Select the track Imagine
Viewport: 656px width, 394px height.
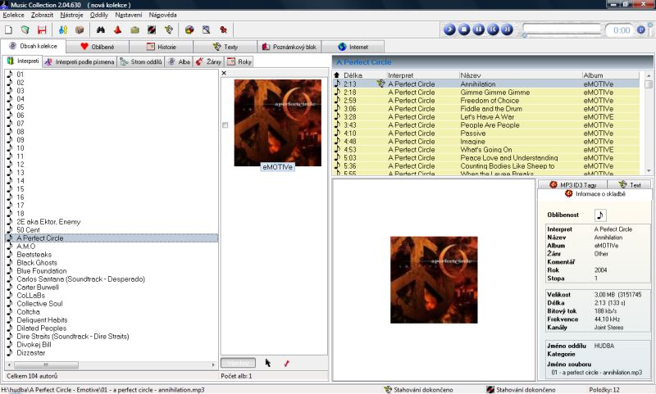coord(472,141)
